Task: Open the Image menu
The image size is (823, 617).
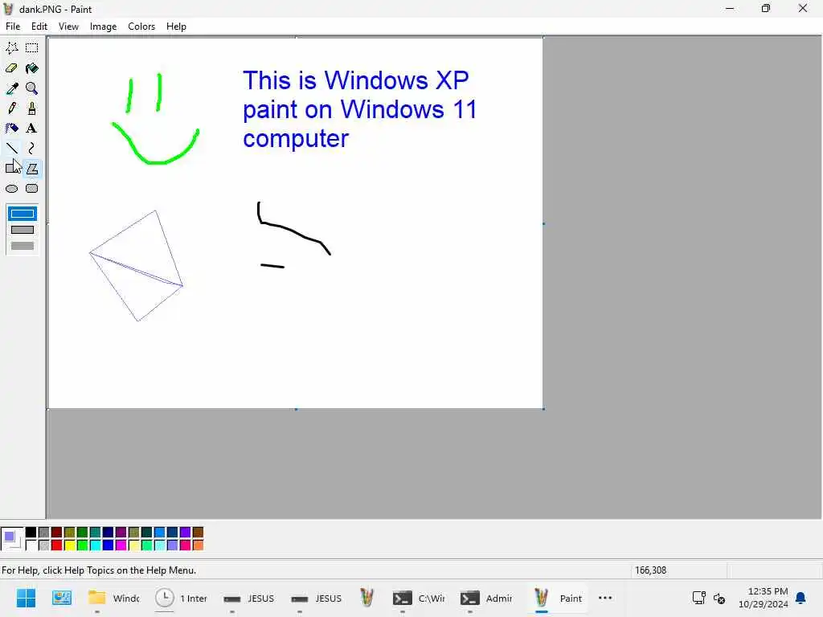Action: pyautogui.click(x=103, y=27)
